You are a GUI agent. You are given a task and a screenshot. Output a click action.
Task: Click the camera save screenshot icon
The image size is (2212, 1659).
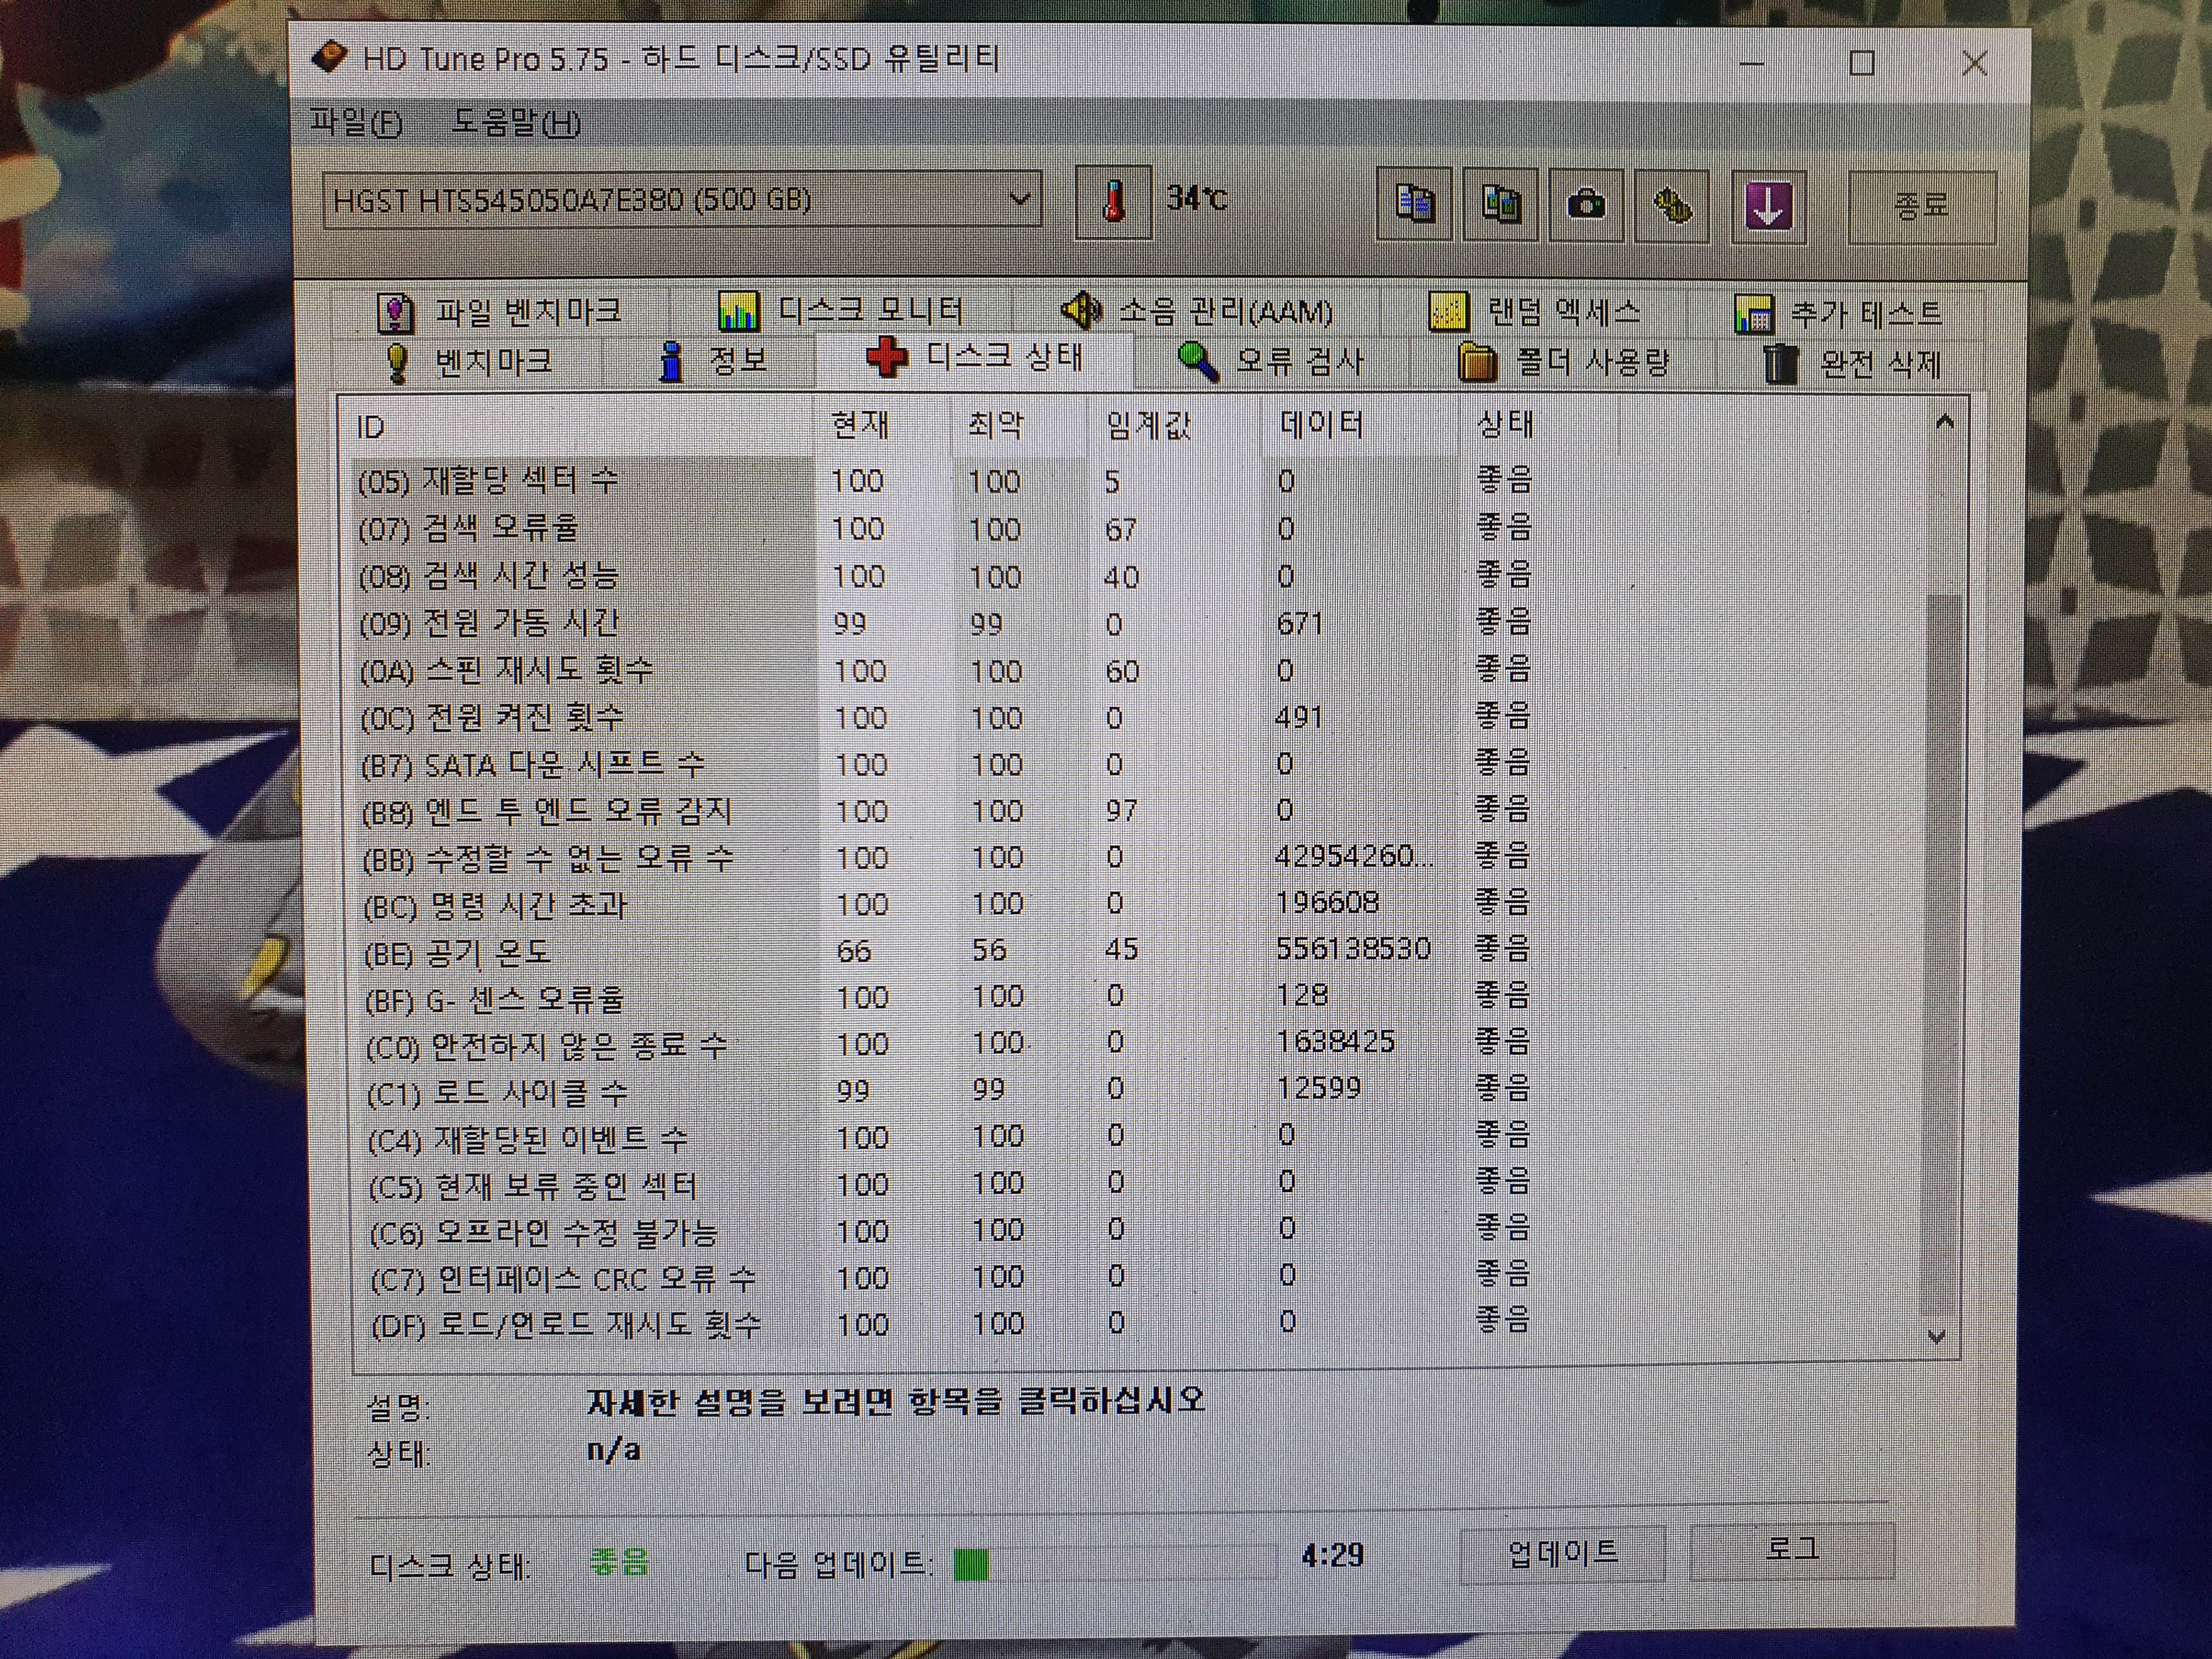click(x=1586, y=206)
